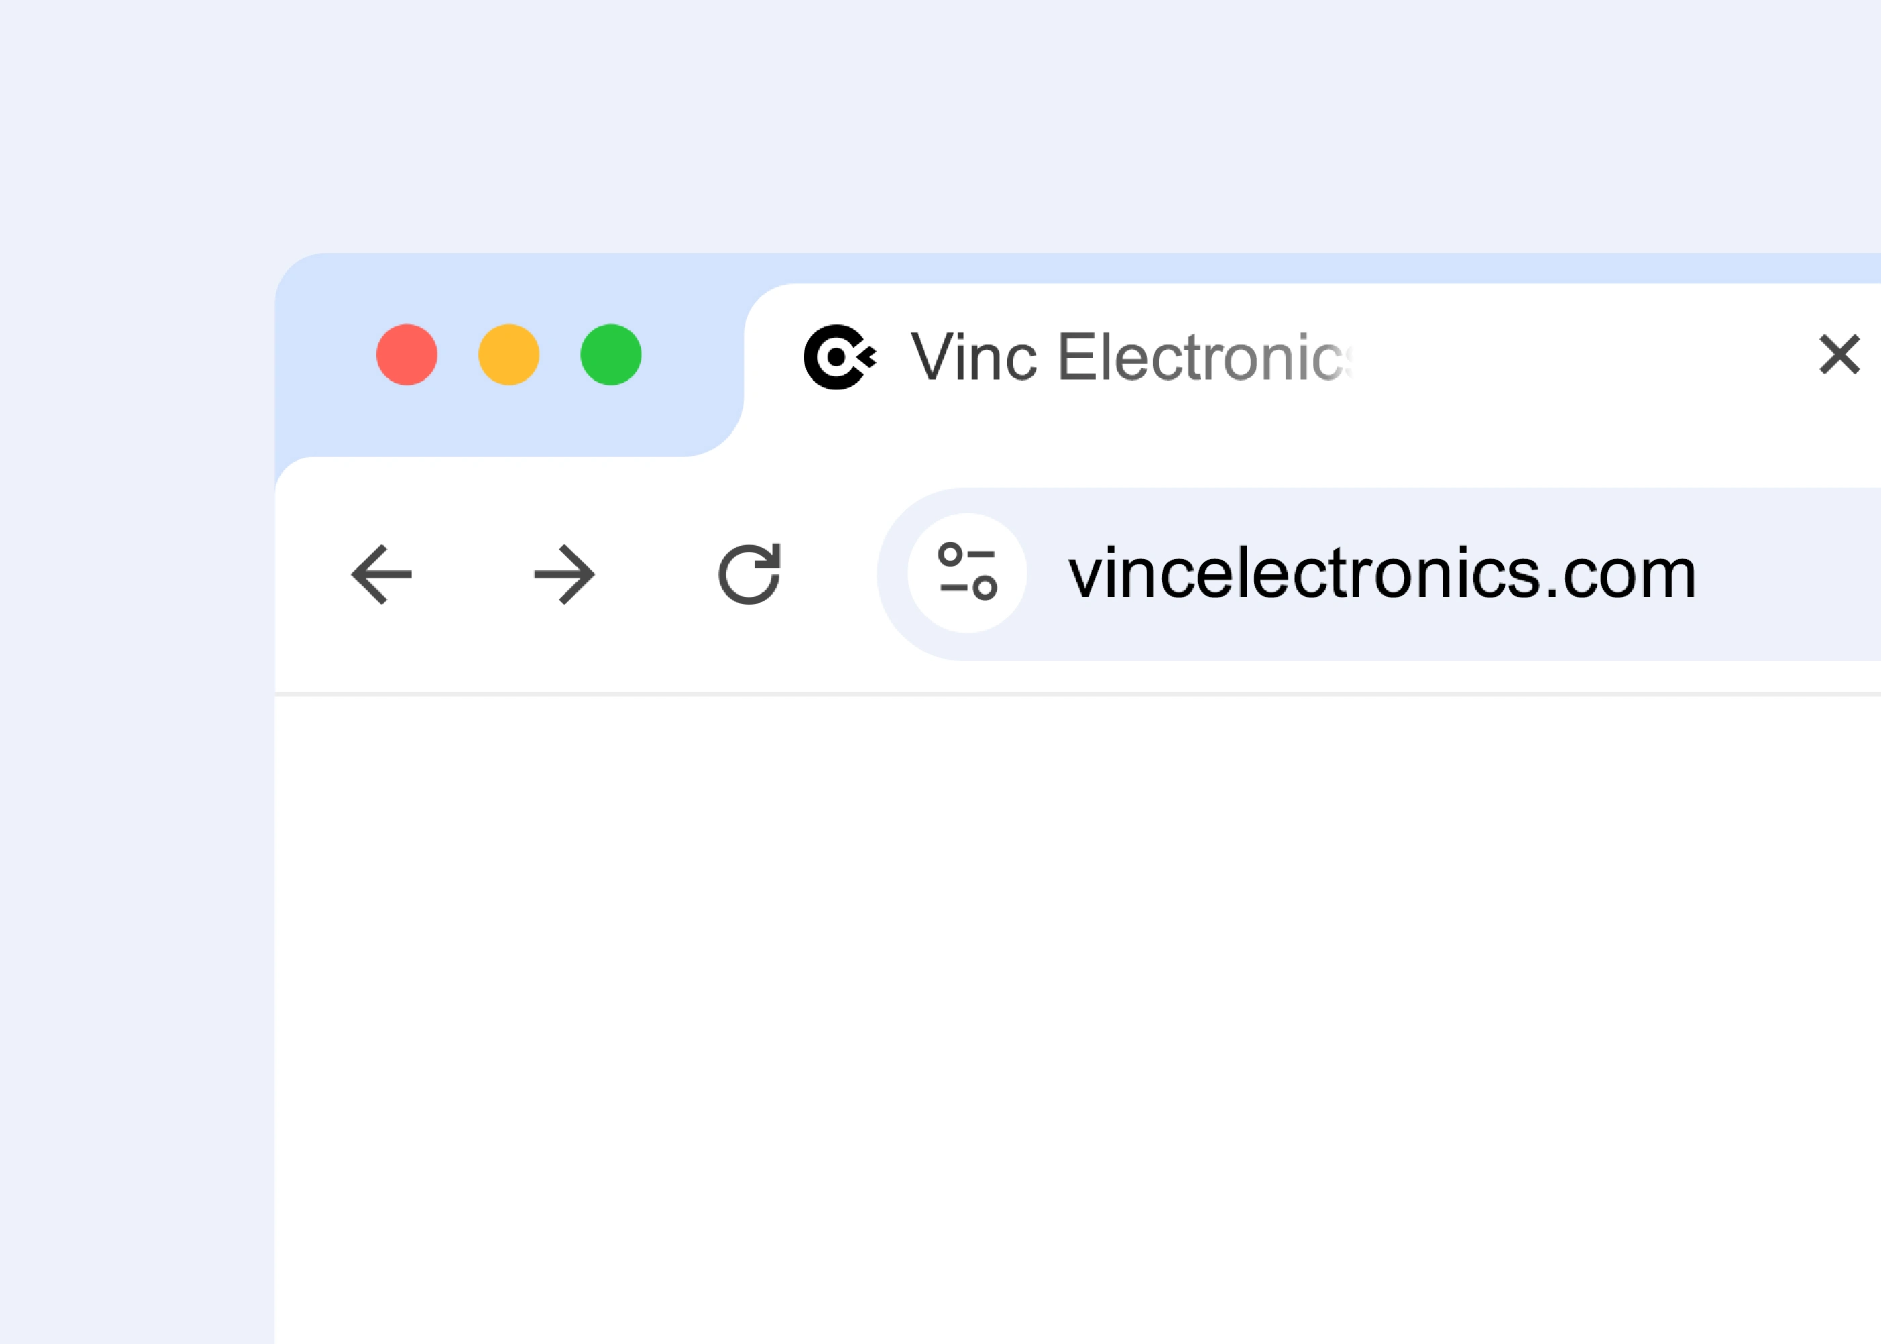Screen dimensions: 1881x1344
Task: Open site information tune icon
Action: (967, 573)
